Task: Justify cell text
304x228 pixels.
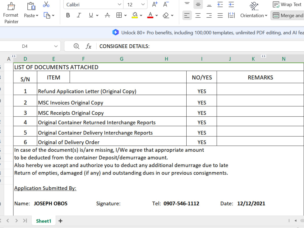Action: 220,15
